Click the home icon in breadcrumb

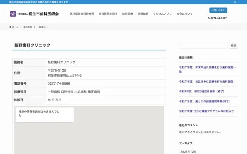click(11, 27)
